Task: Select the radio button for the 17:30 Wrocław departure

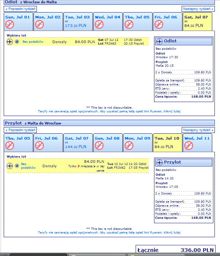Action: (x=17, y=42)
